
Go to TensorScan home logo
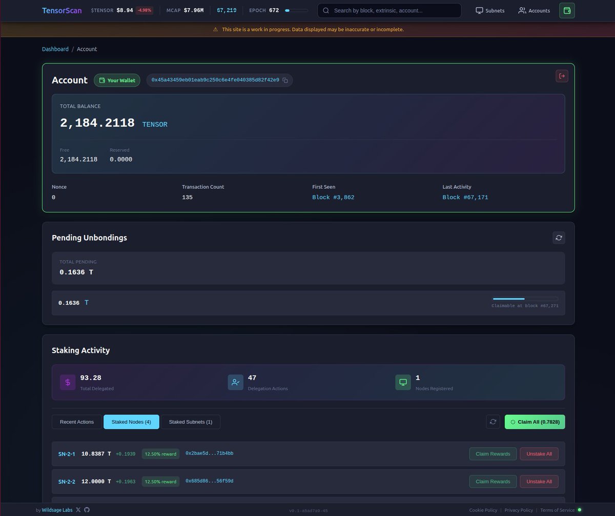click(62, 10)
